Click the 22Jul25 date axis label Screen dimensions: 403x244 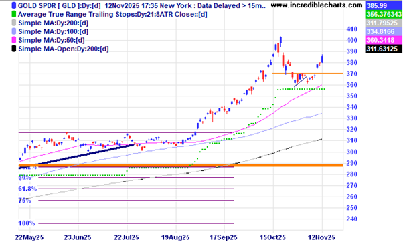point(127,237)
